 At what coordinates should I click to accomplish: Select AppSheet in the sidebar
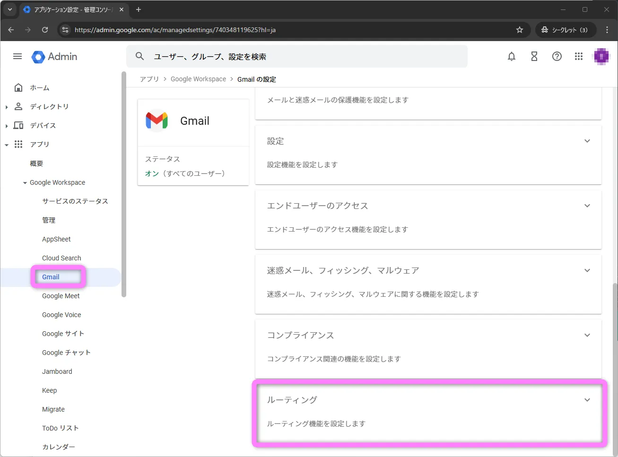point(56,239)
